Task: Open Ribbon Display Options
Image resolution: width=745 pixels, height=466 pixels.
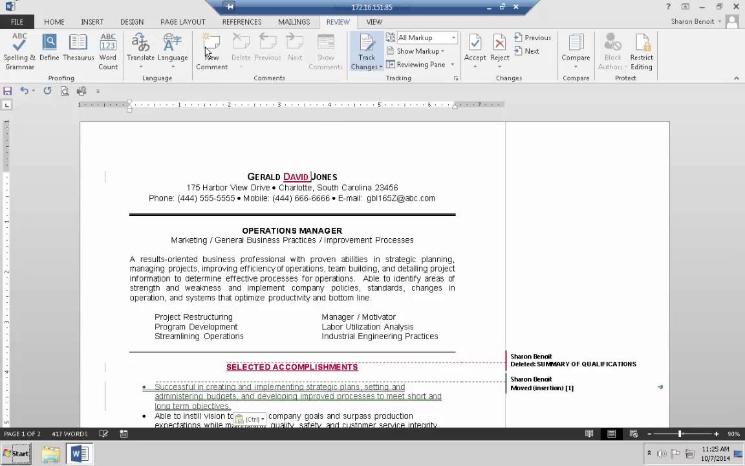Action: pos(685,6)
